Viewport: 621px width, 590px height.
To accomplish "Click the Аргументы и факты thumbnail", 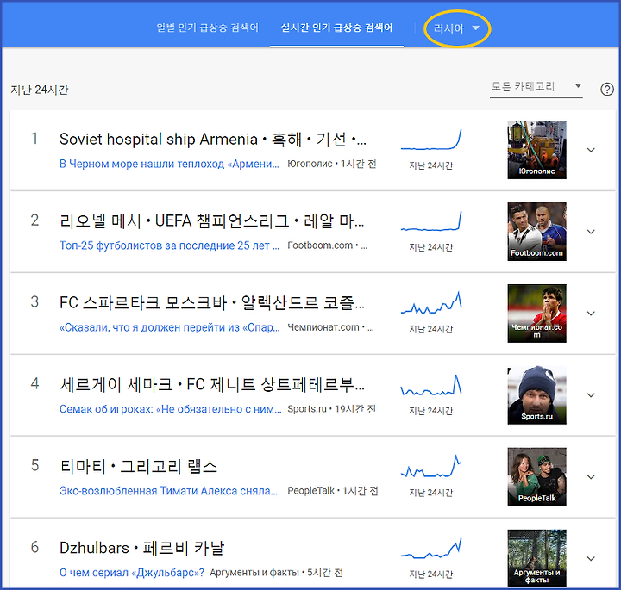I will pos(536,558).
